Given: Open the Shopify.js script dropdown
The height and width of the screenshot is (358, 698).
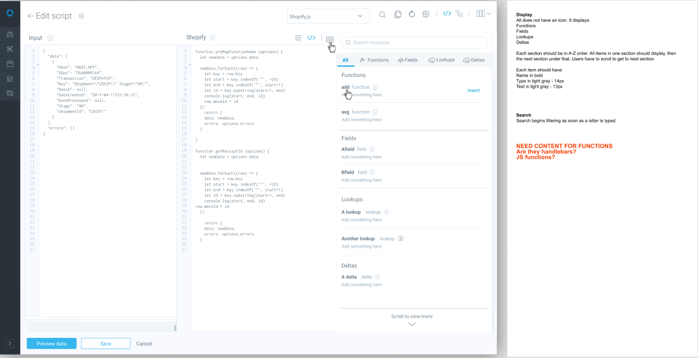Looking at the screenshot, I should pyautogui.click(x=328, y=16).
